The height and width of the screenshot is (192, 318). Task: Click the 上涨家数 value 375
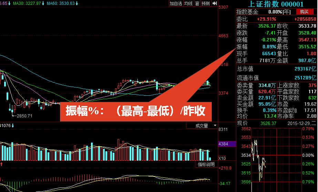click(312, 86)
